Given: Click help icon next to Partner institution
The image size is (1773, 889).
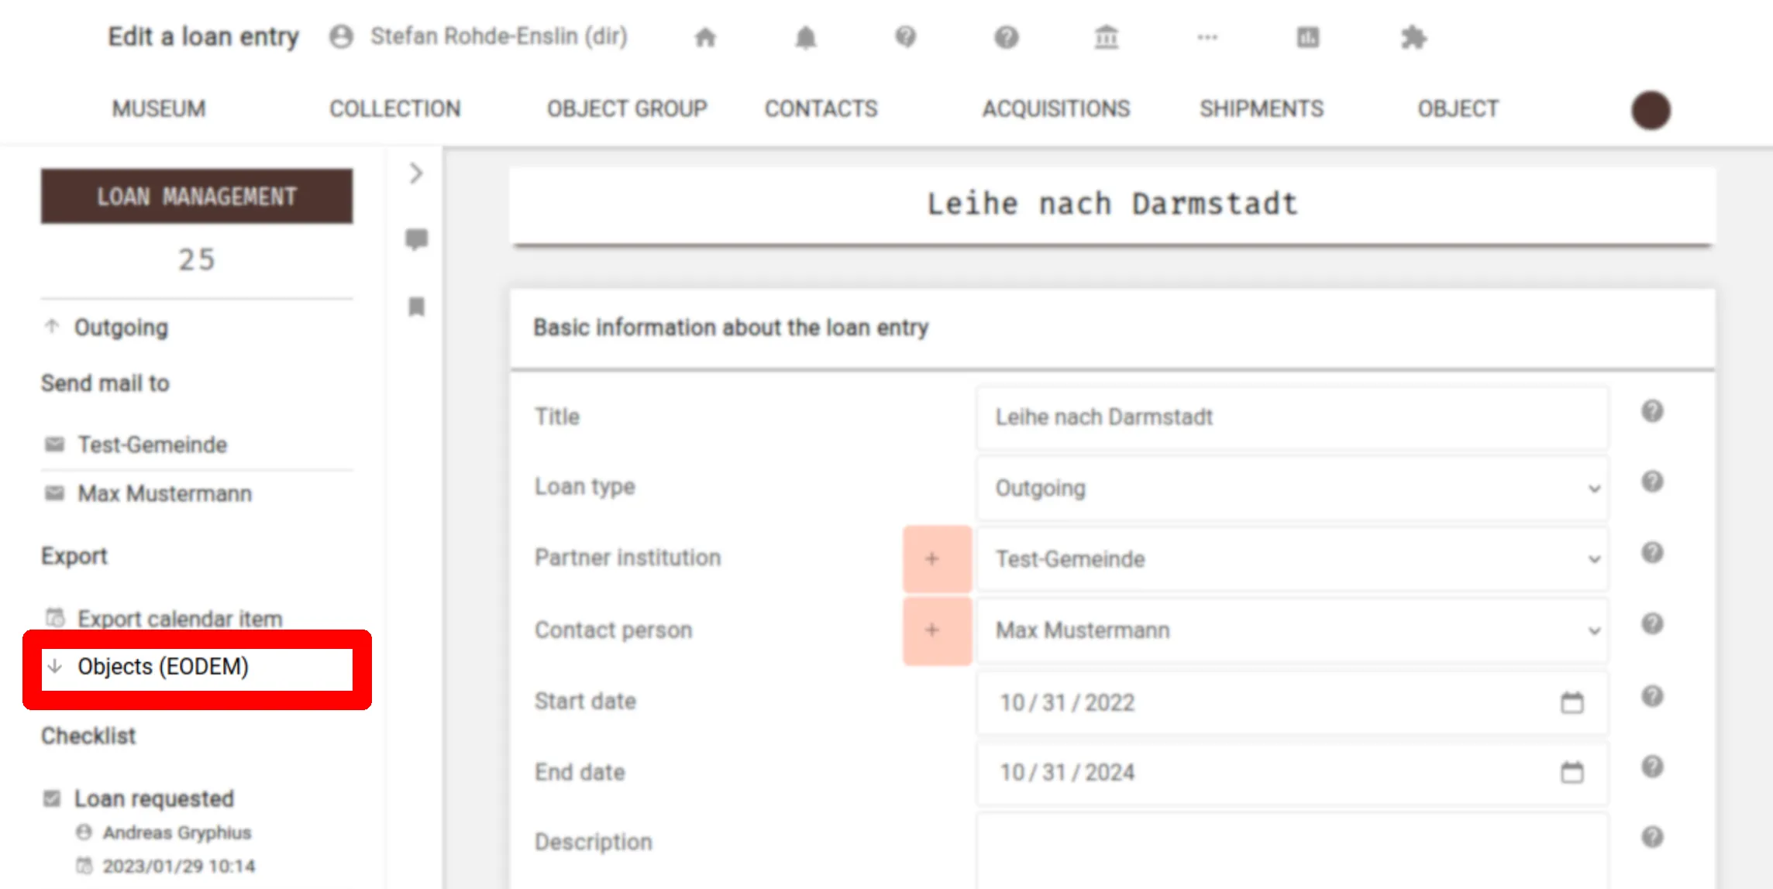Looking at the screenshot, I should [x=1652, y=553].
